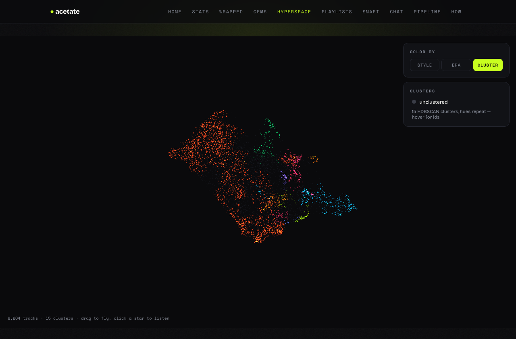Click the HDBSCAN clusters note text

[451, 114]
